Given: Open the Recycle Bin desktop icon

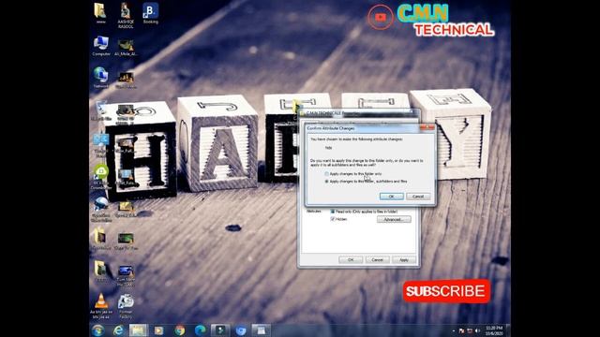Looking at the screenshot, I should pos(101,110).
